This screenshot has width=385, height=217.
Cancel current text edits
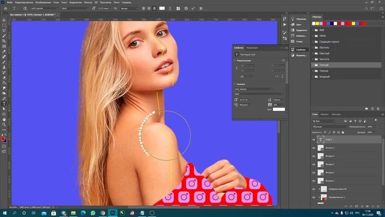click(186, 8)
